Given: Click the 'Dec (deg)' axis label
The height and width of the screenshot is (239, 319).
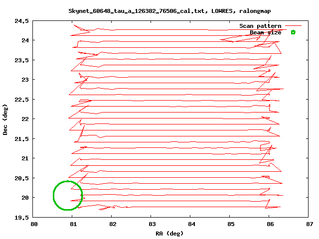Looking at the screenshot, I should 5,119.
